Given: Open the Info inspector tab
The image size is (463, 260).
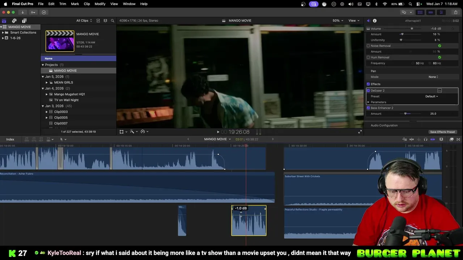Looking at the screenshot, I should click(x=375, y=21).
